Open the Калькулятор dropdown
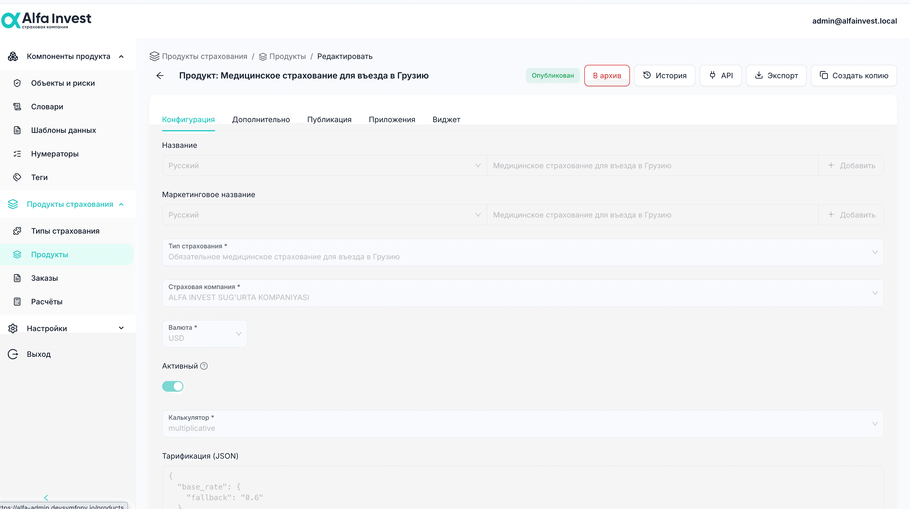910x509 pixels. [x=523, y=424]
